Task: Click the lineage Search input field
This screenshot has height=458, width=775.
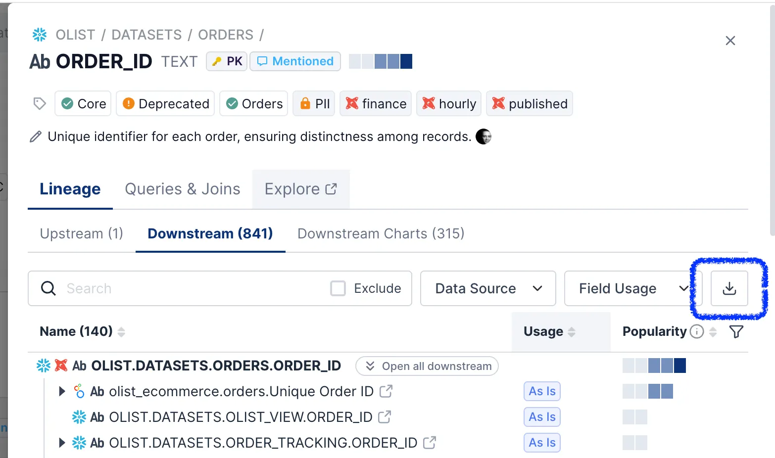Action: 193,288
